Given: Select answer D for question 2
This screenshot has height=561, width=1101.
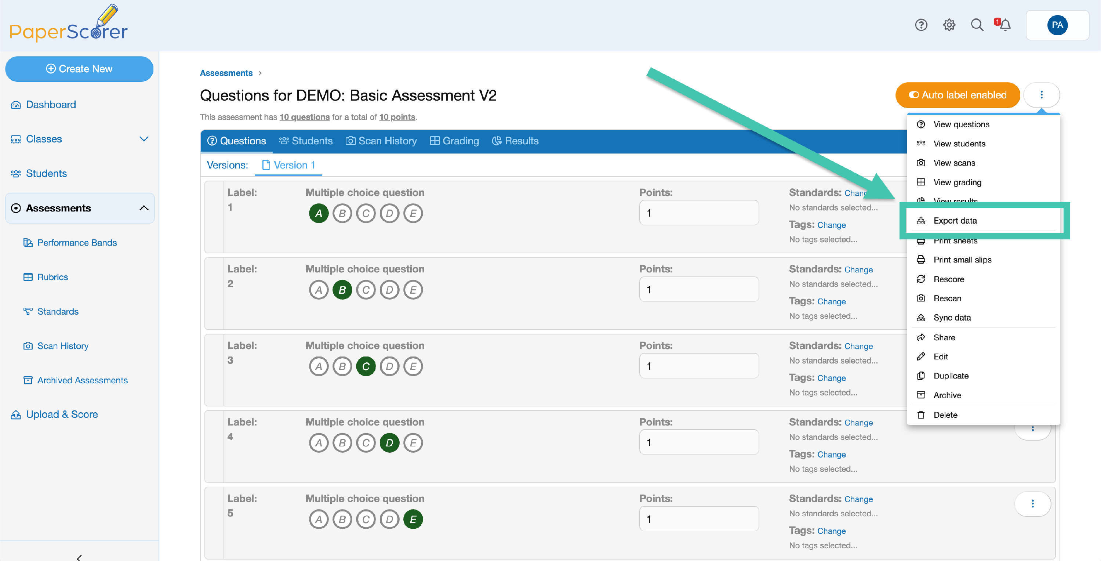Looking at the screenshot, I should coord(389,290).
